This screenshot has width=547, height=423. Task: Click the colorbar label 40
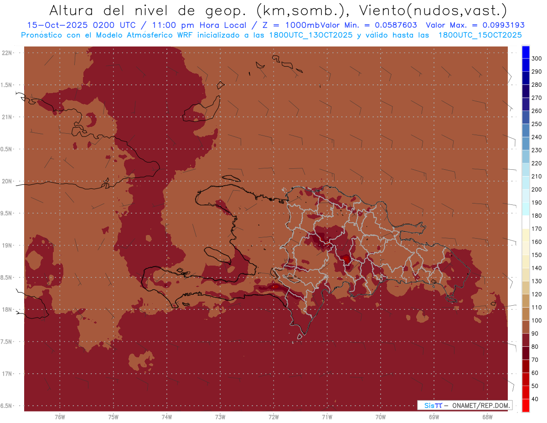click(535, 399)
